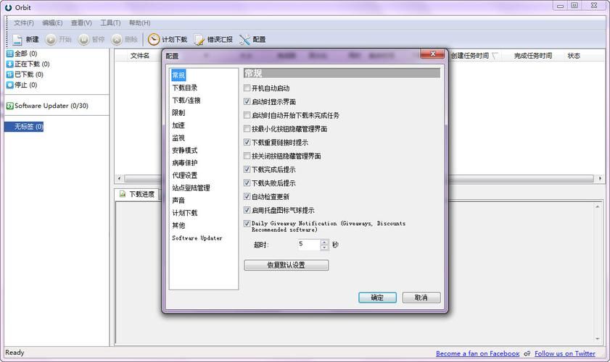Select 代理设置 in config list
The height and width of the screenshot is (362, 610).
(184, 175)
